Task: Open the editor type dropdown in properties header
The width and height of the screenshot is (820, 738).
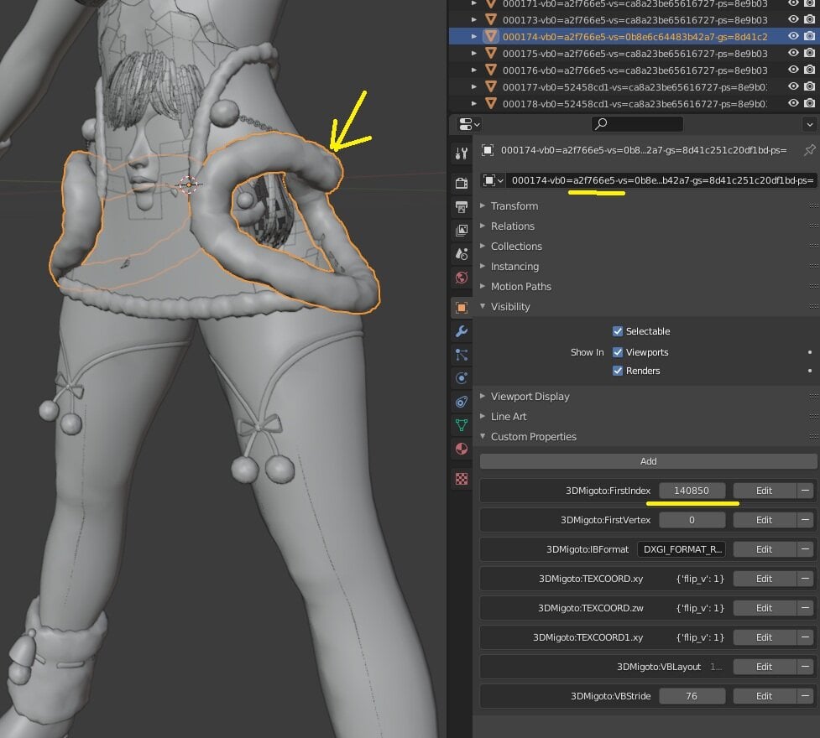Action: coord(468,124)
